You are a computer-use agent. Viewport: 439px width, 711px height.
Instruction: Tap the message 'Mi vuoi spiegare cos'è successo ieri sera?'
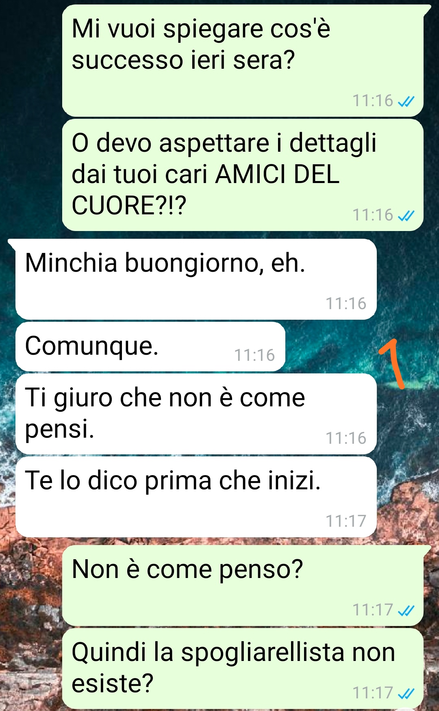(243, 61)
